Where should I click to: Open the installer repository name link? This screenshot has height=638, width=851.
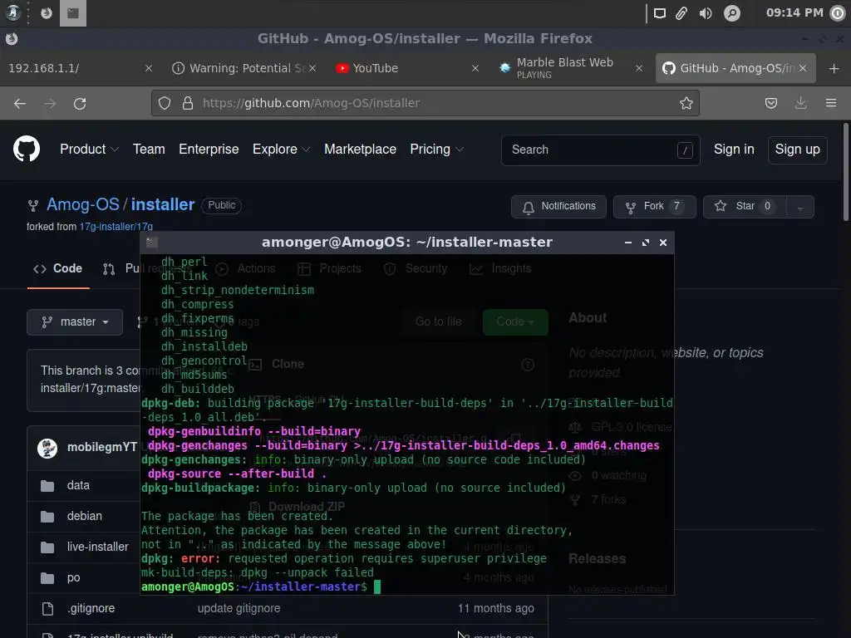point(163,204)
